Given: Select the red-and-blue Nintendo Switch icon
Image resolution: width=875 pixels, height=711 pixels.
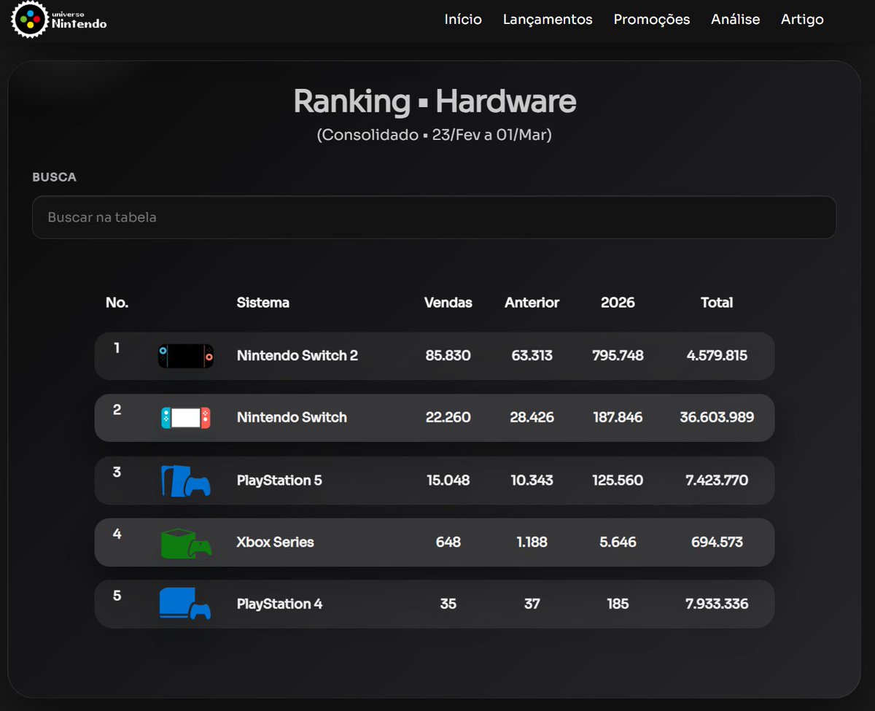Looking at the screenshot, I should point(186,418).
